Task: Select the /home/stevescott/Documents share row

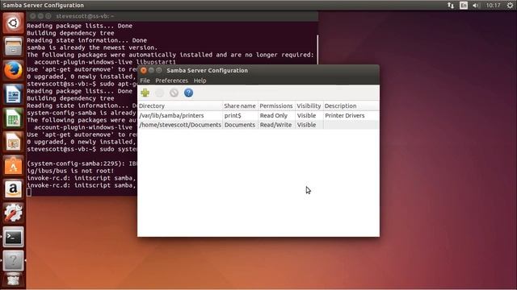Action: tap(258, 125)
